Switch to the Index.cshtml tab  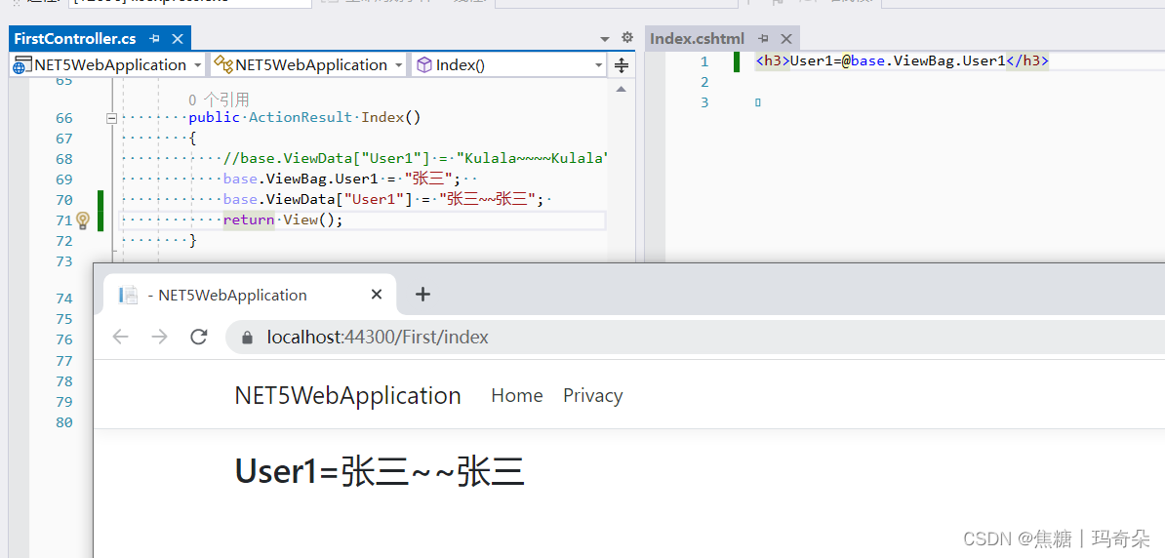coord(697,39)
